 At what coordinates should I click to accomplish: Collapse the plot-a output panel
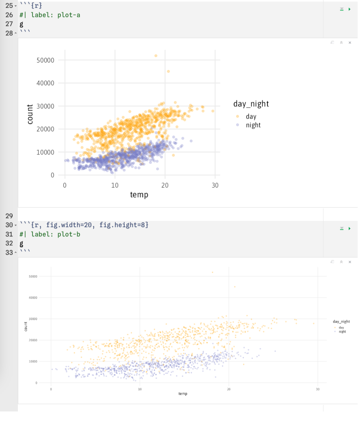341,42
